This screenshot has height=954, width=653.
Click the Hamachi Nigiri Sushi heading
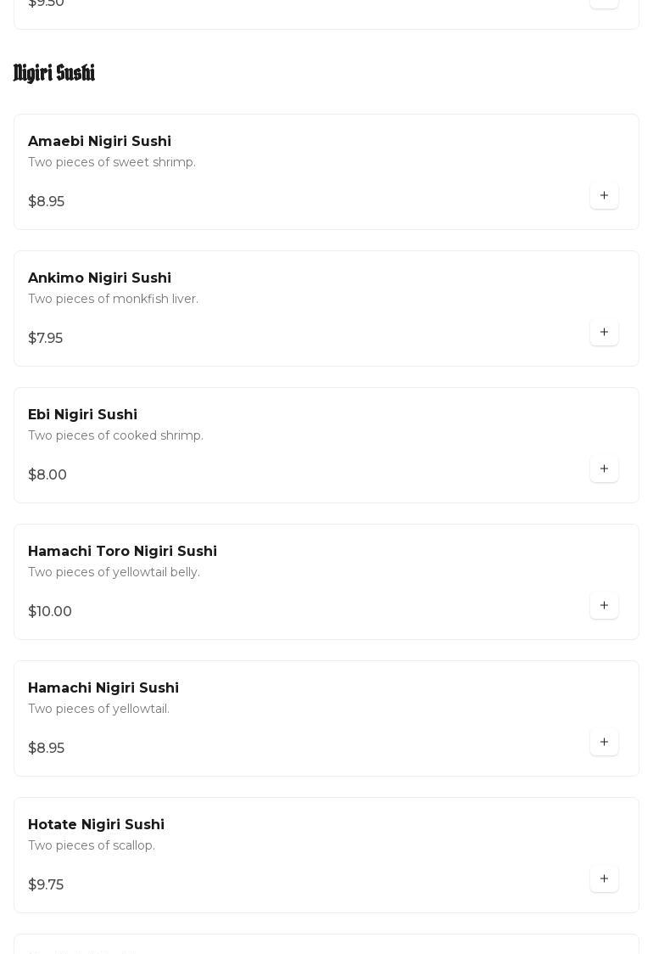(103, 688)
